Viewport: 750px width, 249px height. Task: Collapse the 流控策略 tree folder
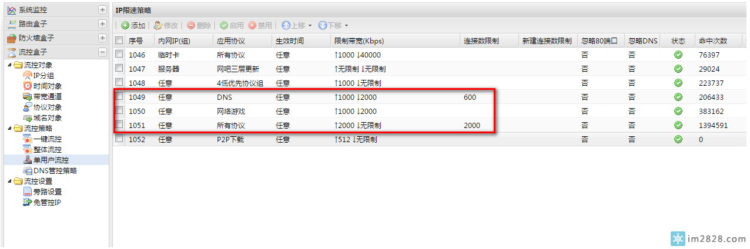click(x=8, y=129)
